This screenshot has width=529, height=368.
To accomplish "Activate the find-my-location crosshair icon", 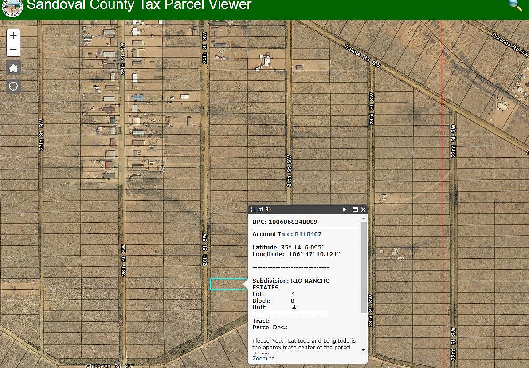I will (x=13, y=86).
